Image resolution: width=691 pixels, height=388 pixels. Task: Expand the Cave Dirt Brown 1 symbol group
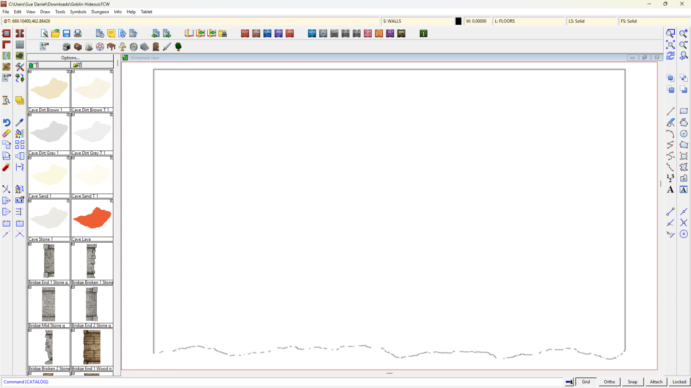30,72
